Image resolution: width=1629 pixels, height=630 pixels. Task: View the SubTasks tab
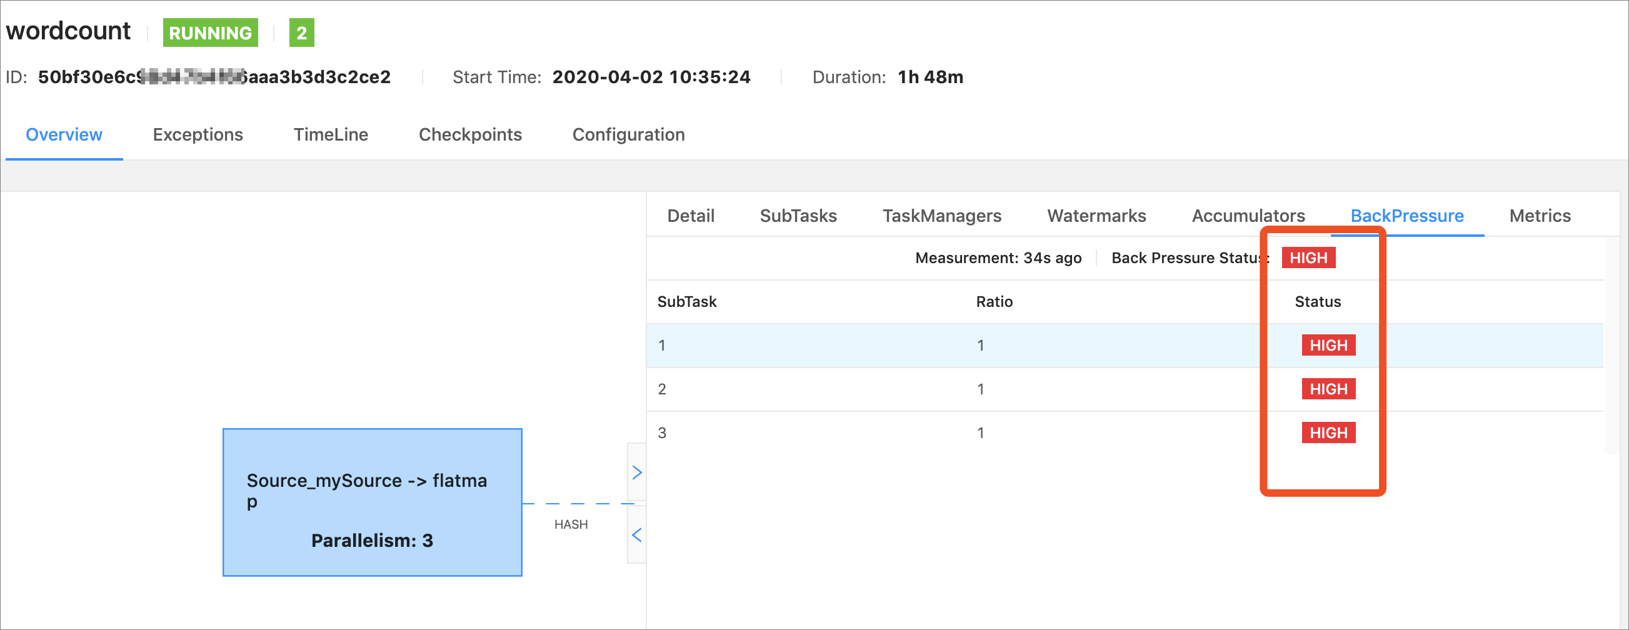(798, 216)
